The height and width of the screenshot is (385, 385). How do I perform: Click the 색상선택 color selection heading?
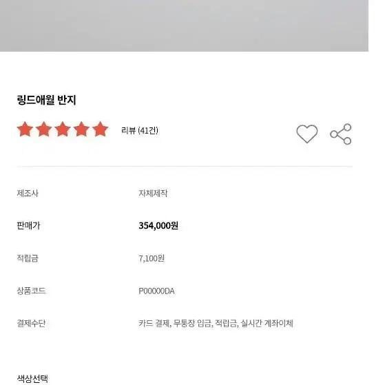32,379
